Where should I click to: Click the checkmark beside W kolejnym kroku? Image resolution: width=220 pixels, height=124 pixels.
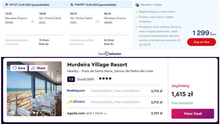(x=137, y=27)
